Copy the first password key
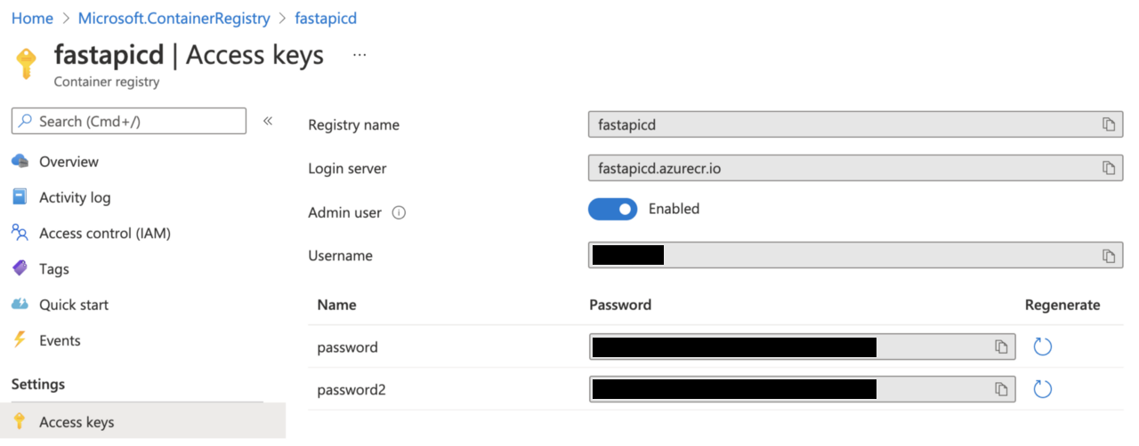This screenshot has height=446, width=1139. point(1001,346)
